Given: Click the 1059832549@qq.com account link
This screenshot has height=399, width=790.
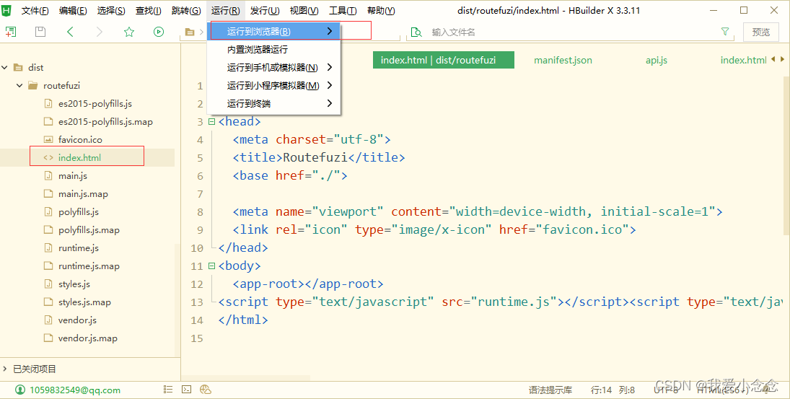Looking at the screenshot, I should [x=75, y=390].
